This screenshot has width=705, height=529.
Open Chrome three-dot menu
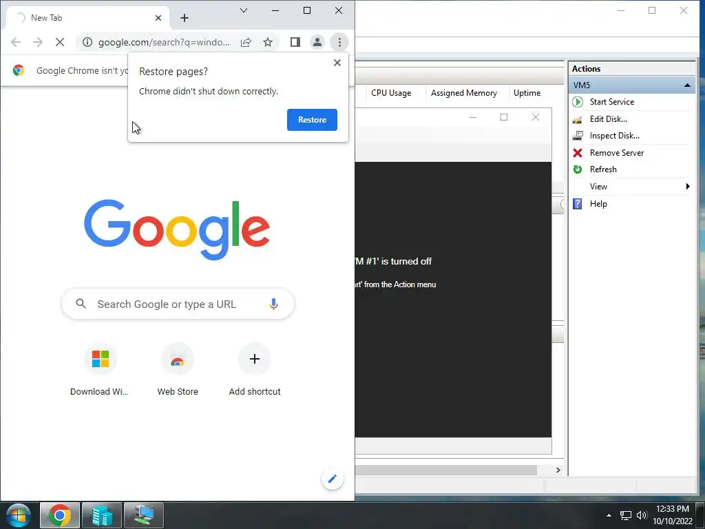click(339, 42)
